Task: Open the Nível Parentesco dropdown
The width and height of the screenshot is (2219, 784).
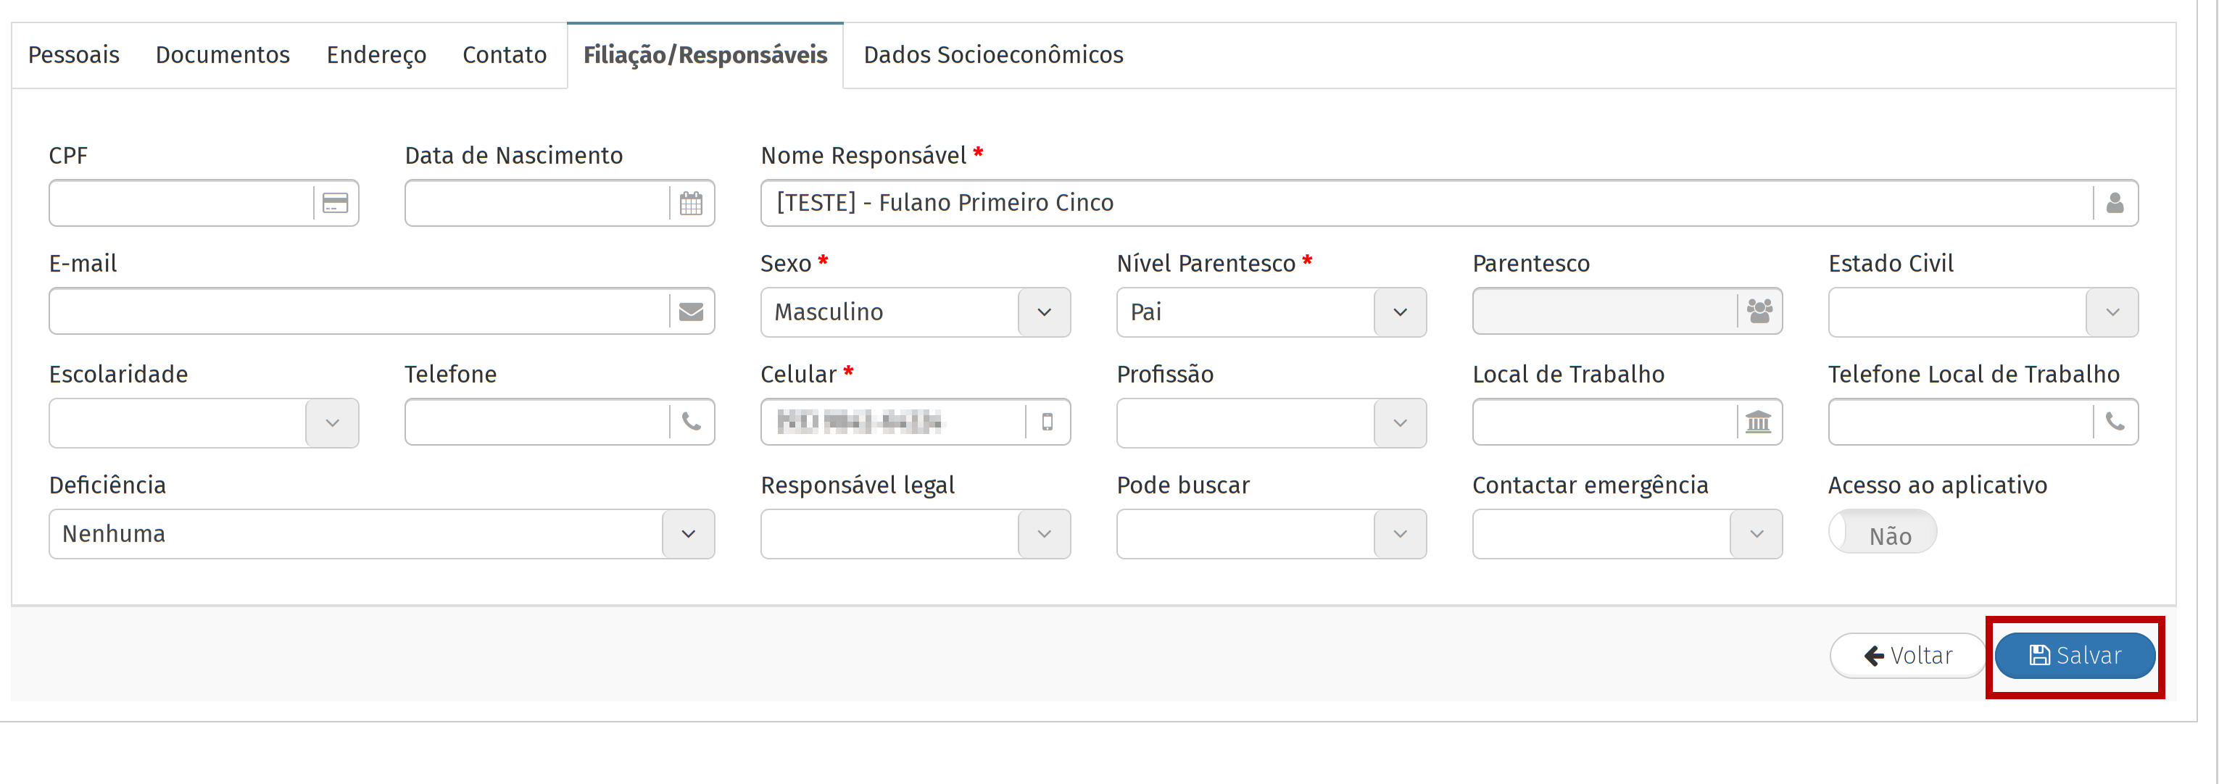Action: tap(1400, 312)
